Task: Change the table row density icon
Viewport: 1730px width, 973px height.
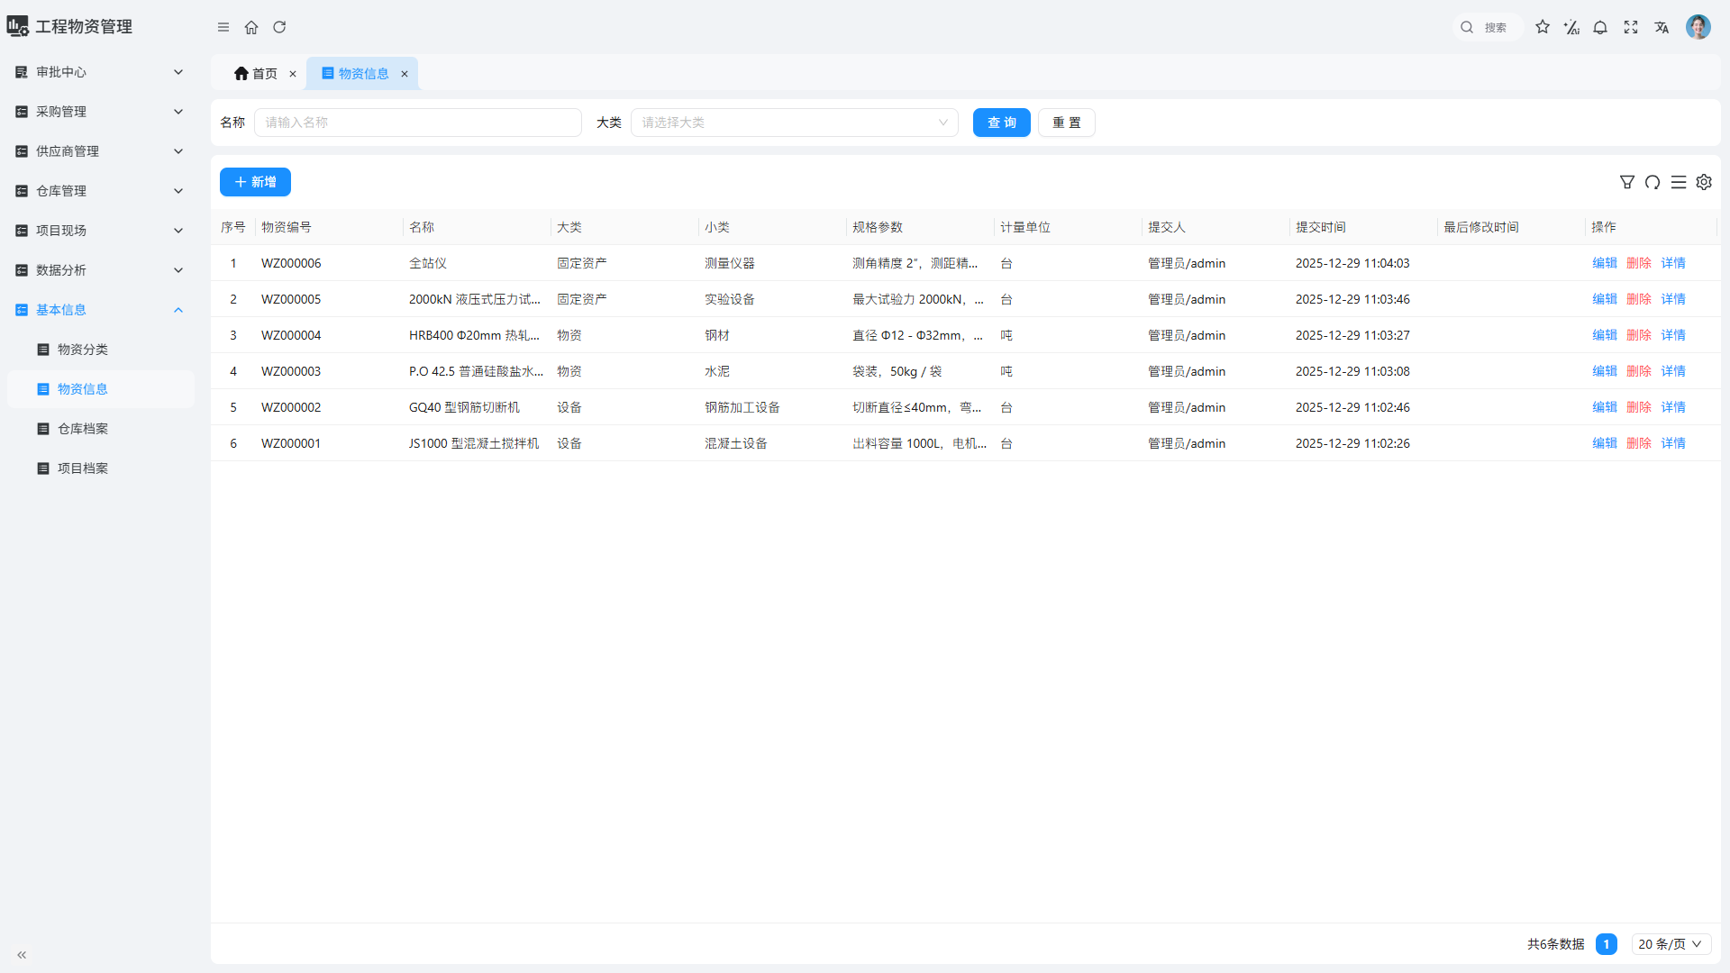Action: tap(1679, 182)
